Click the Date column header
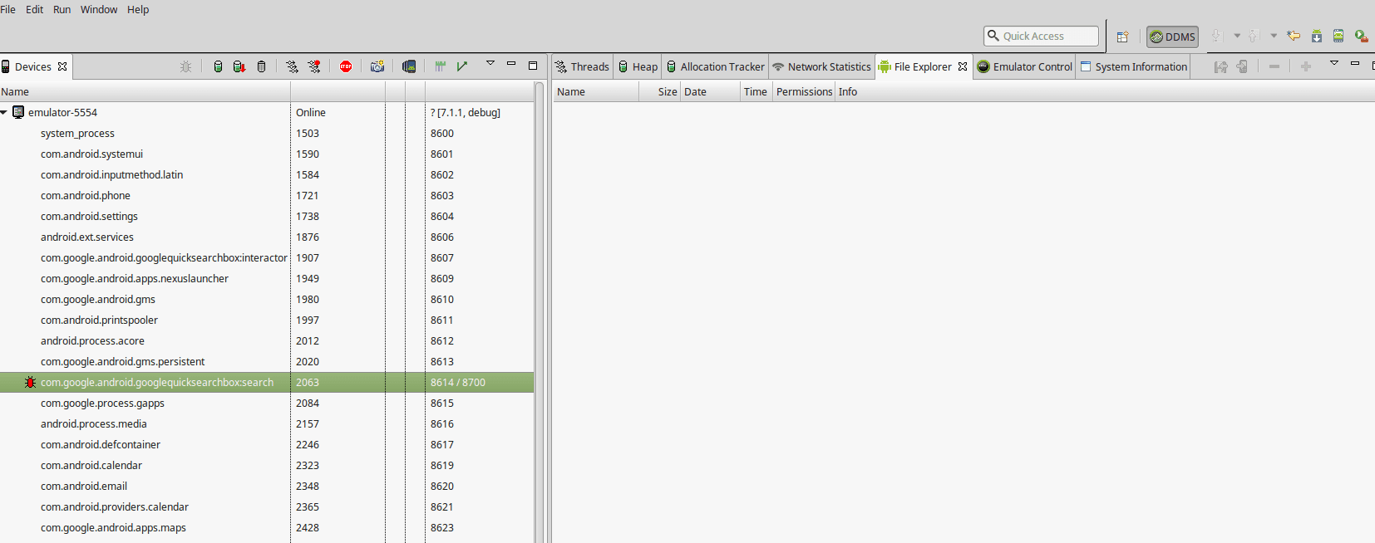 click(711, 91)
